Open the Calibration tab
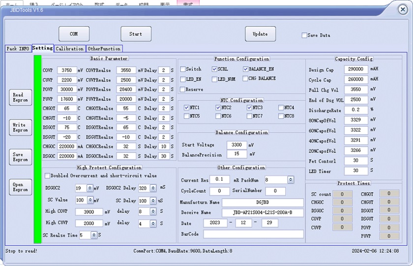The image size is (413, 266). [69, 49]
